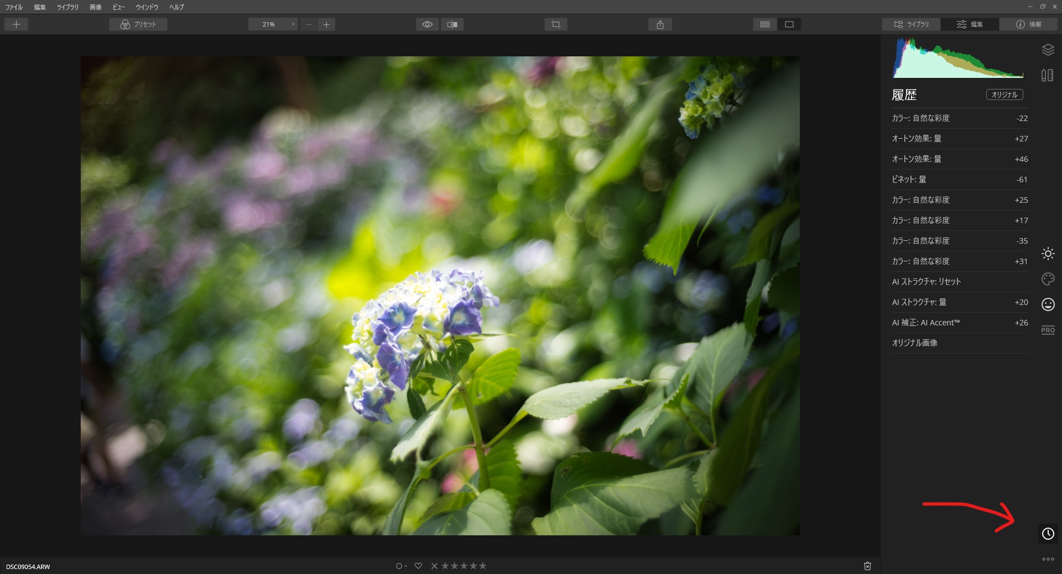Expand the three-dots more options
The height and width of the screenshot is (574, 1062).
tap(1048, 559)
